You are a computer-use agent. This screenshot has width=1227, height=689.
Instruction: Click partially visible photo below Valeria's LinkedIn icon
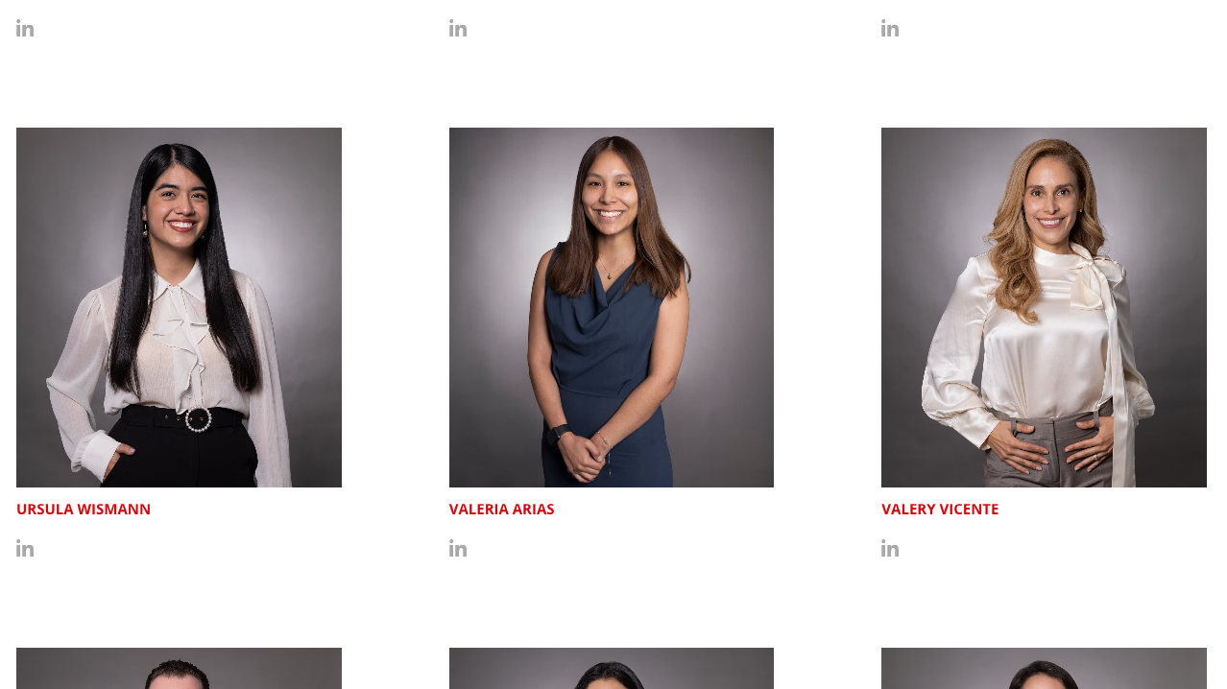pyautogui.click(x=612, y=669)
